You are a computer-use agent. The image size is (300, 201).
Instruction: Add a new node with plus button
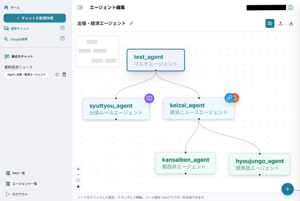point(287,189)
